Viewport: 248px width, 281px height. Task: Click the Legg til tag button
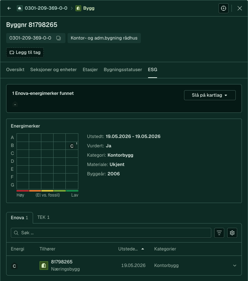[25, 52]
